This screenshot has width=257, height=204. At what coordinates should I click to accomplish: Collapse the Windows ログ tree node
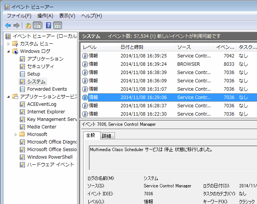coord(9,51)
